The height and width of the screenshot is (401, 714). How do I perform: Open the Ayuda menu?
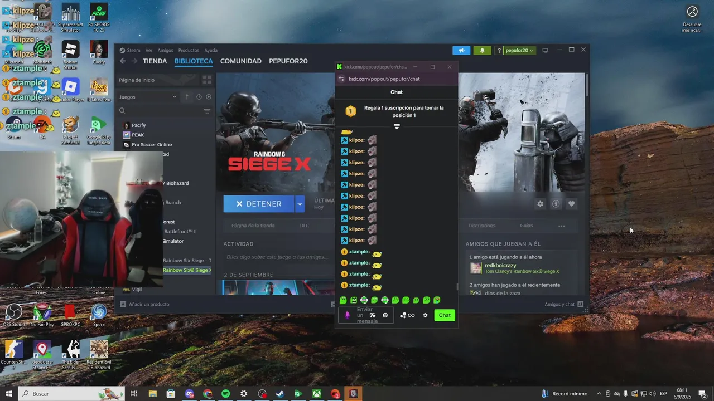click(x=211, y=50)
